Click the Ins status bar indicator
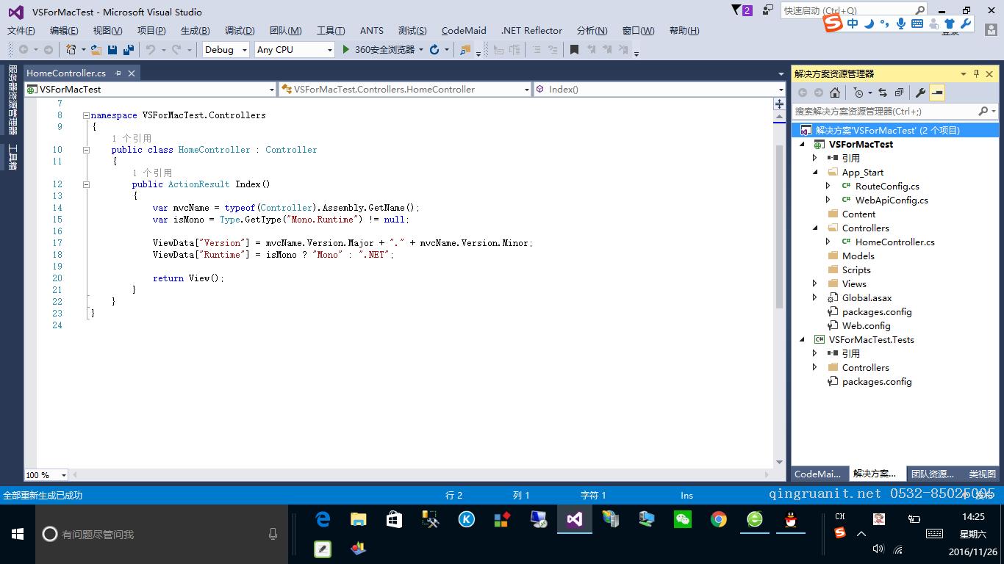 point(686,495)
